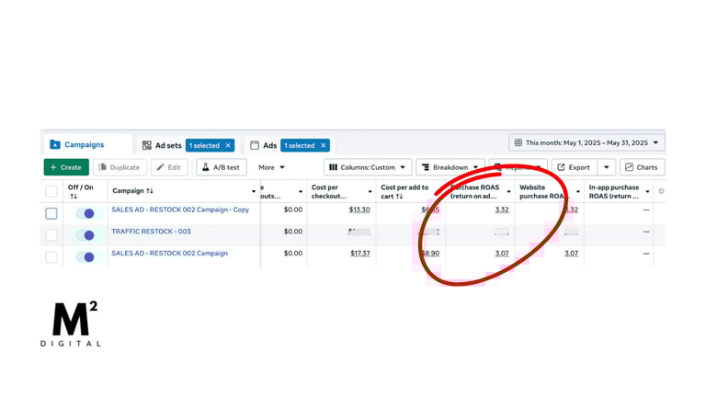Click the $13.30 cost per checkout value
706x396 pixels.
359,209
